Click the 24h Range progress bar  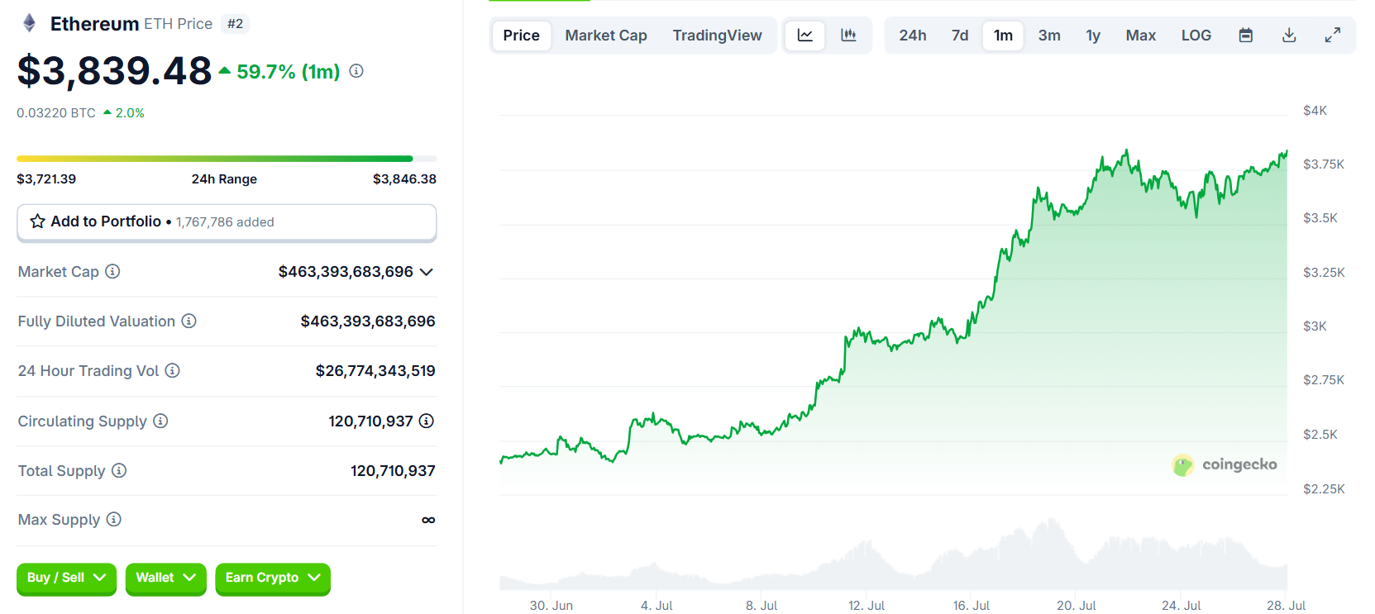pyautogui.click(x=227, y=159)
